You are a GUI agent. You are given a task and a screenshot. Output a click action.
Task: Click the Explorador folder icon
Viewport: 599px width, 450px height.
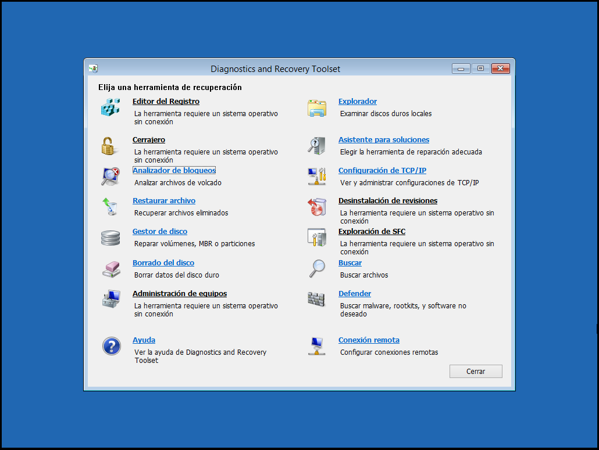(317, 108)
